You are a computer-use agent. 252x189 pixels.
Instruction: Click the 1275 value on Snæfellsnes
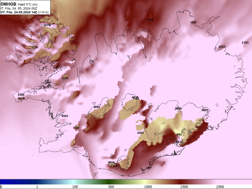click(x=21, y=99)
